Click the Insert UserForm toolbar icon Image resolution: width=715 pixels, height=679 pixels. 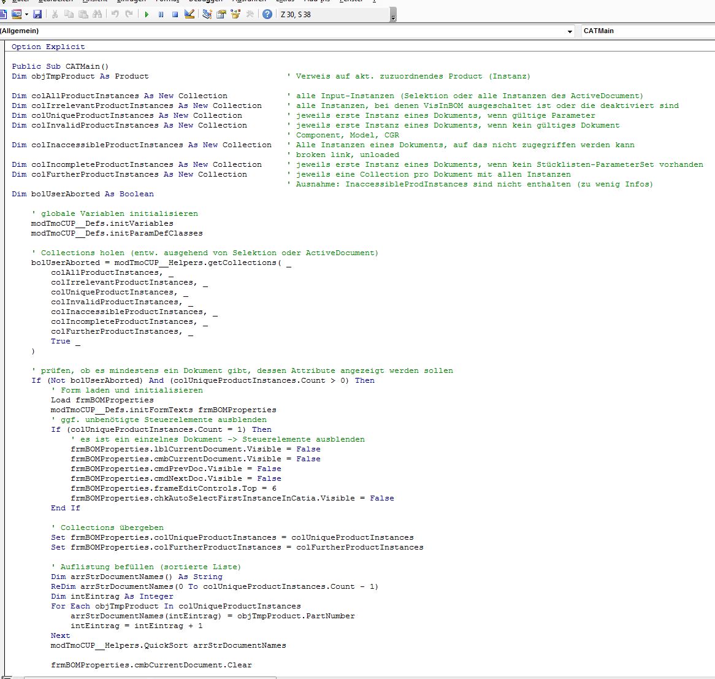pyautogui.click(x=17, y=14)
